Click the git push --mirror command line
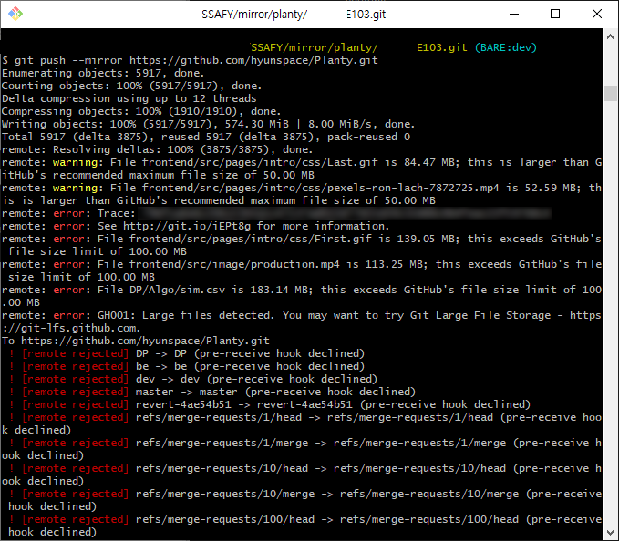This screenshot has height=541, width=619. [190, 60]
